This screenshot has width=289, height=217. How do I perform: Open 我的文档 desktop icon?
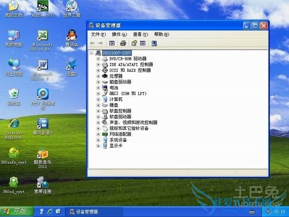click(14, 9)
